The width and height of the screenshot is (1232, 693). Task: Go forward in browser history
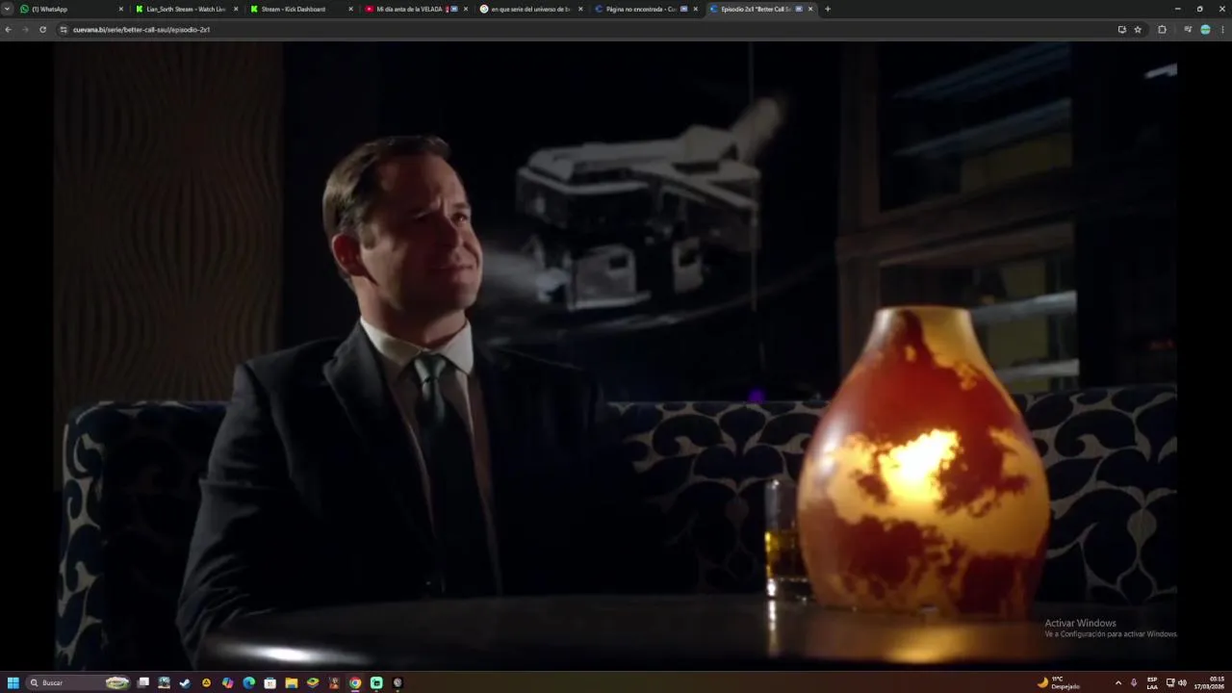tap(25, 30)
